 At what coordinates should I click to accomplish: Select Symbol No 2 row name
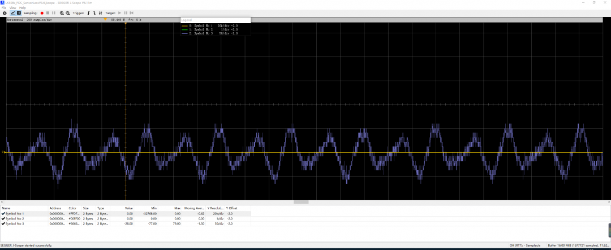14,219
